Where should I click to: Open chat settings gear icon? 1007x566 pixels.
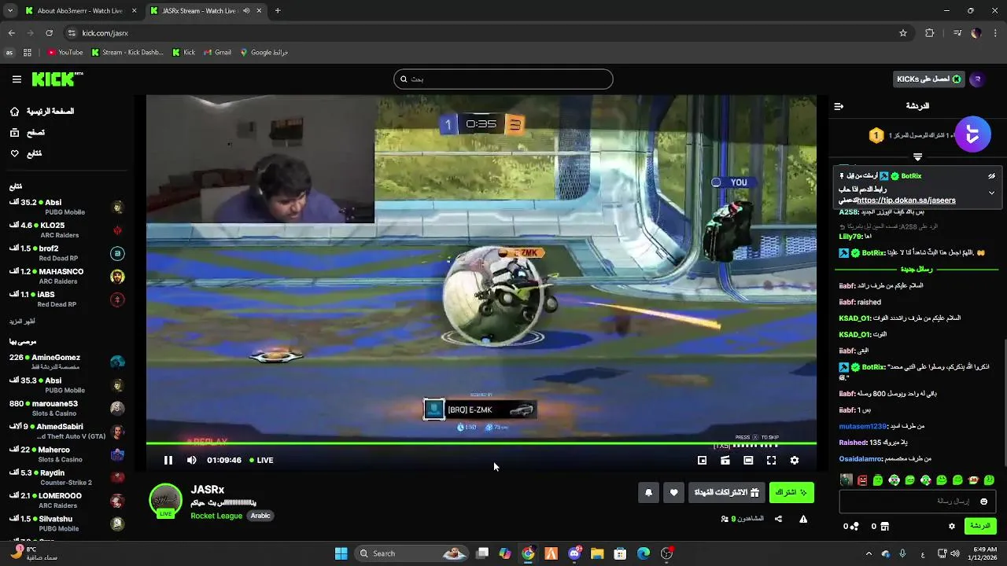coord(952,527)
